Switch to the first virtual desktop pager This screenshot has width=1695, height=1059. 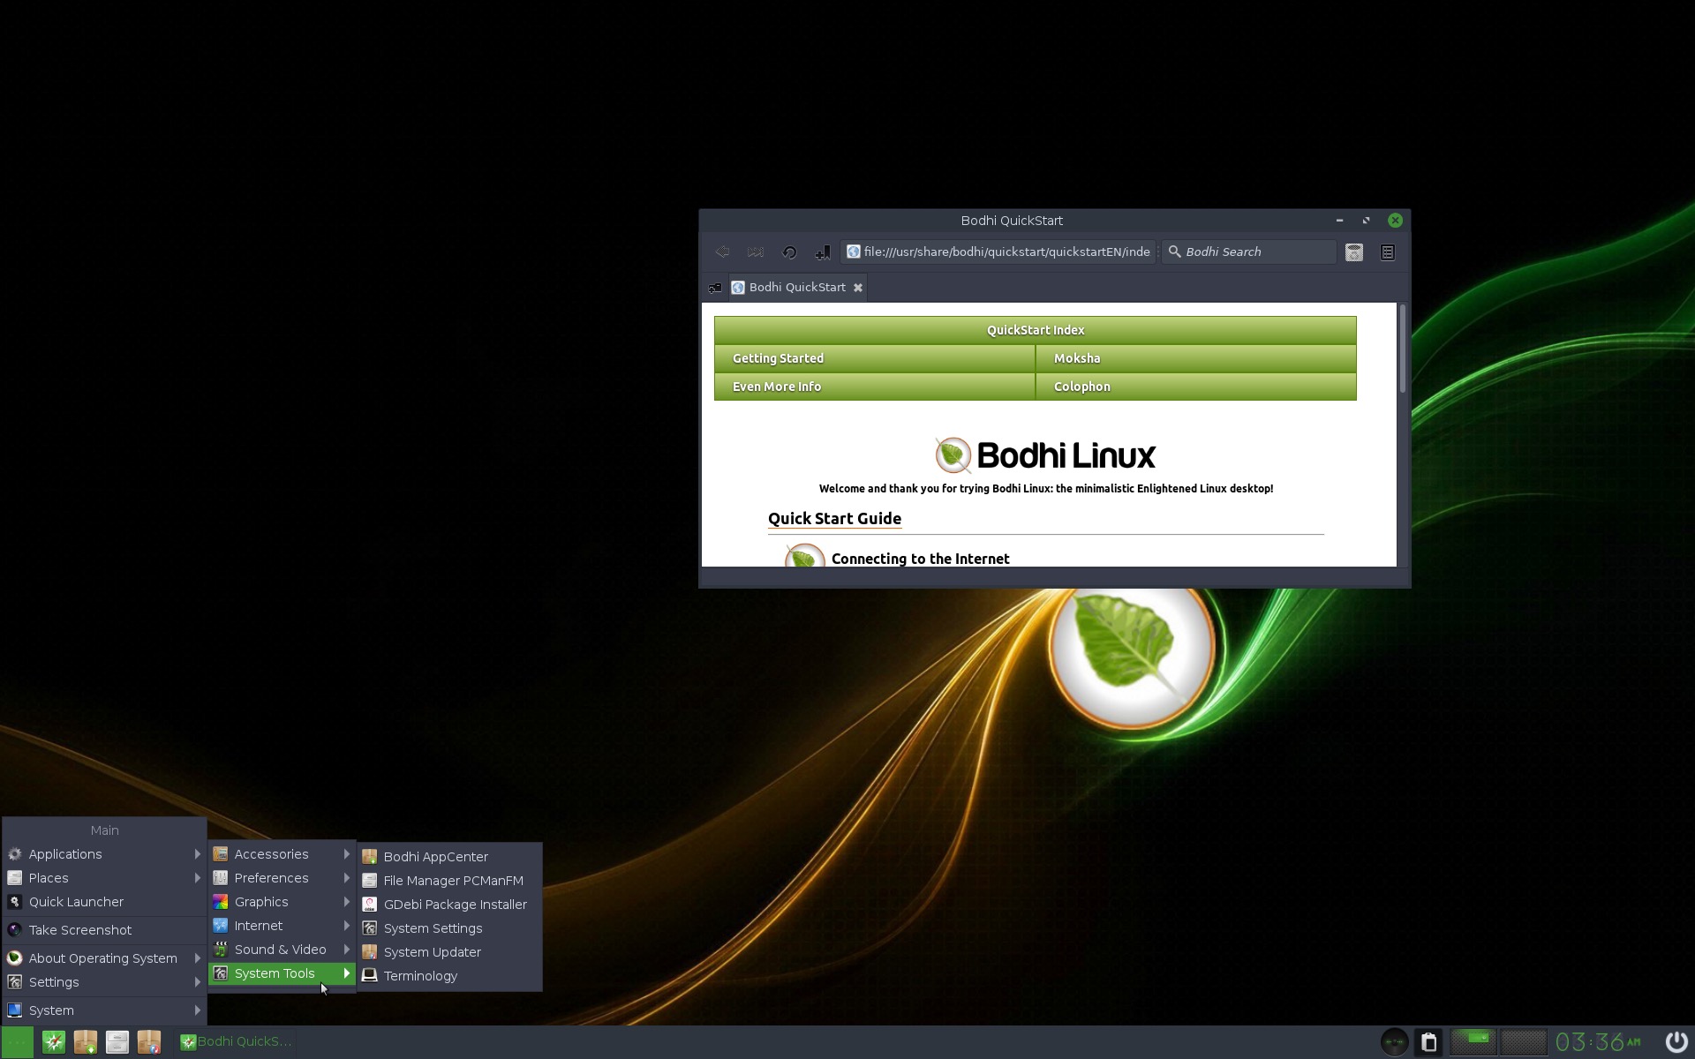click(x=1473, y=1042)
